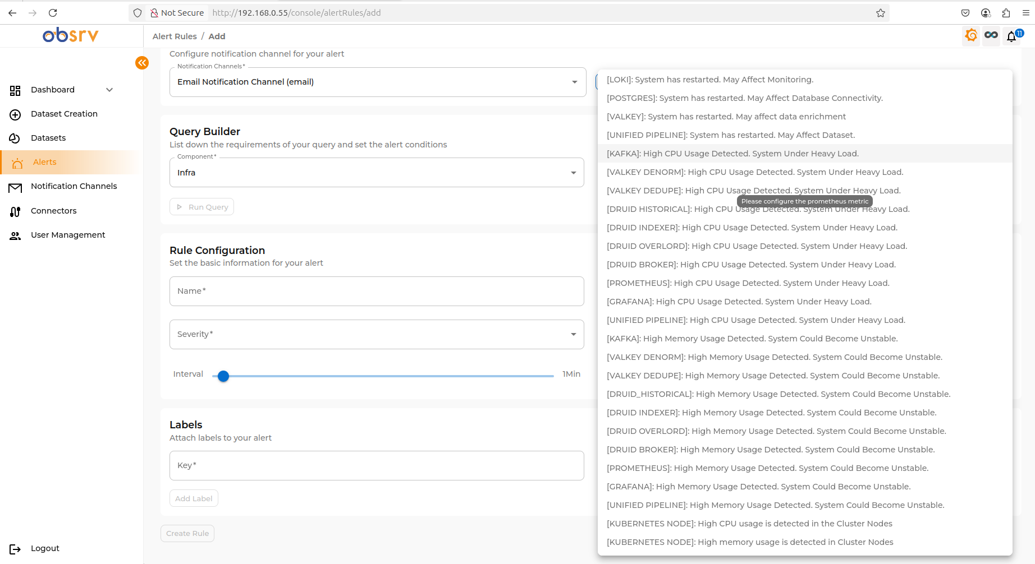Open notifications bell with badge
1035x564 pixels.
tap(1012, 36)
